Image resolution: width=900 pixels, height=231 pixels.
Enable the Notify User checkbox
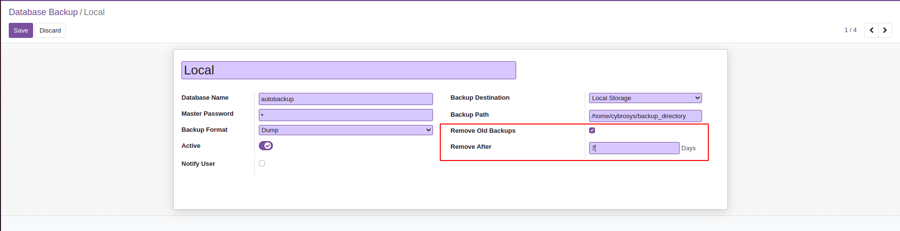pyautogui.click(x=262, y=163)
